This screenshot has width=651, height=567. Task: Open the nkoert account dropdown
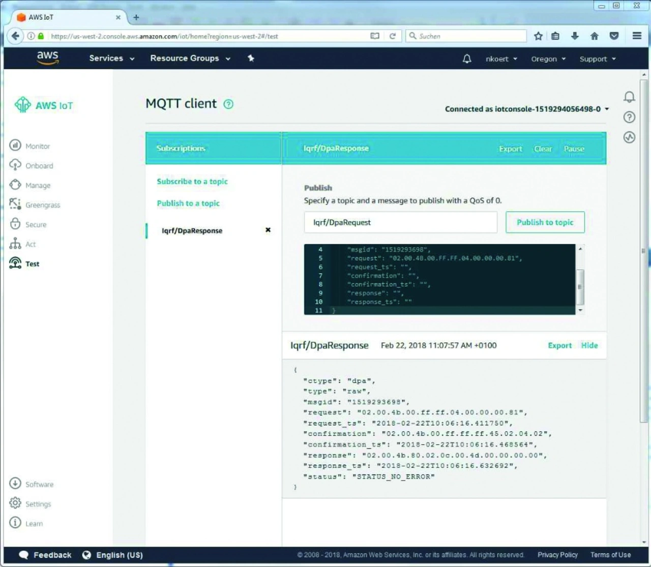501,59
